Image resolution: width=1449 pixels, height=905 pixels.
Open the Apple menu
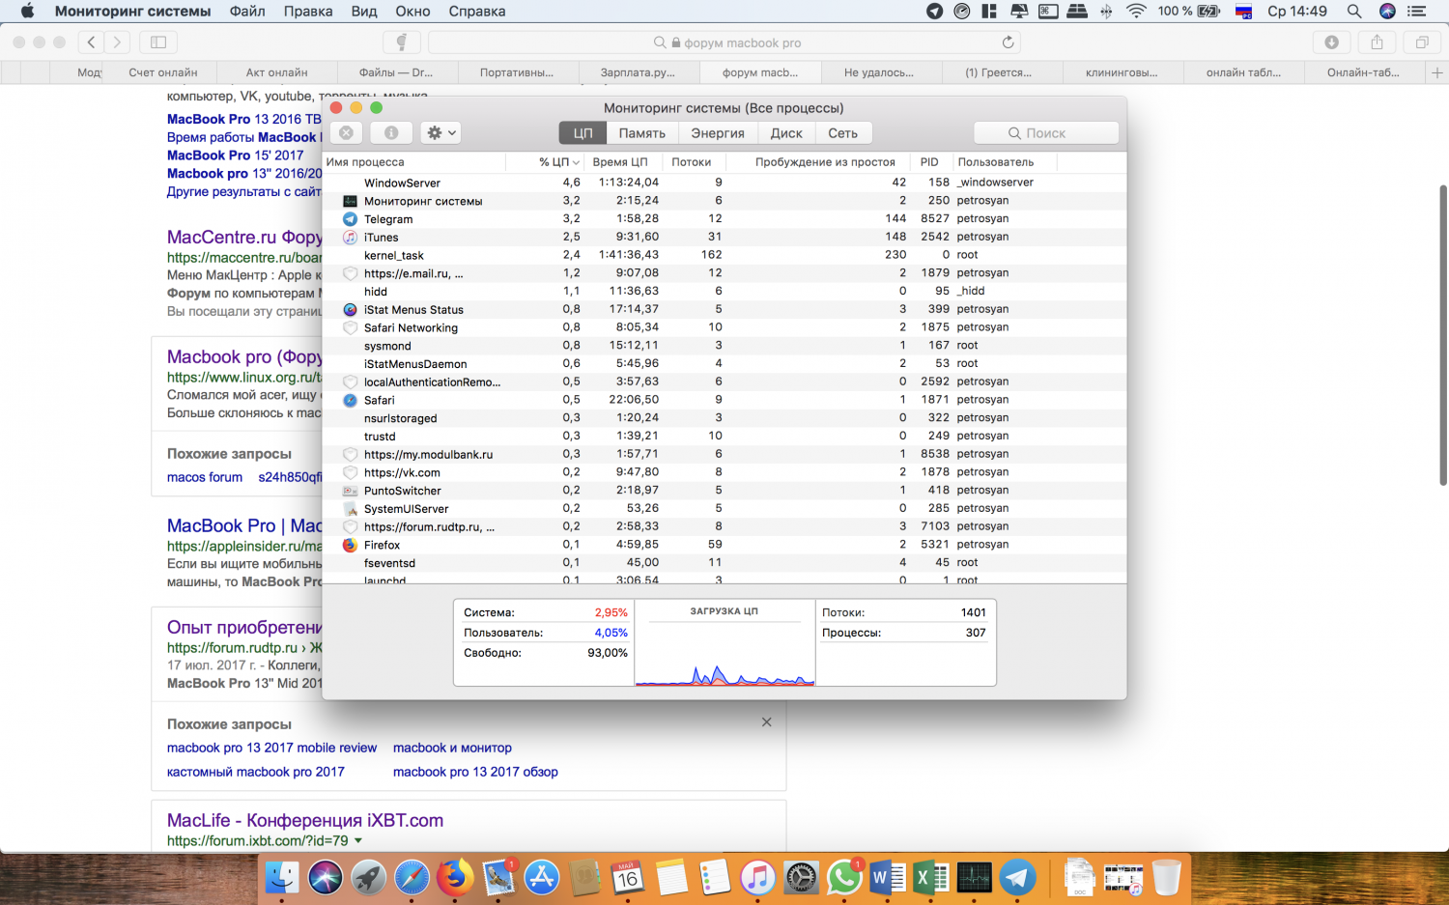(x=27, y=12)
